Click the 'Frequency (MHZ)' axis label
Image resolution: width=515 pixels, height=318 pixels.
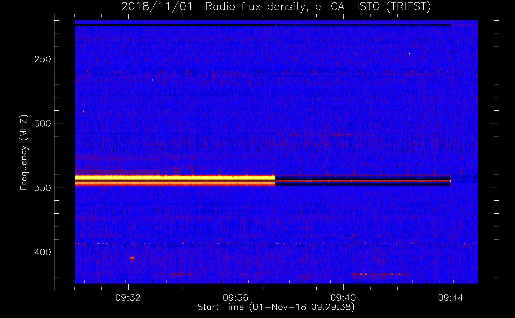click(x=24, y=152)
